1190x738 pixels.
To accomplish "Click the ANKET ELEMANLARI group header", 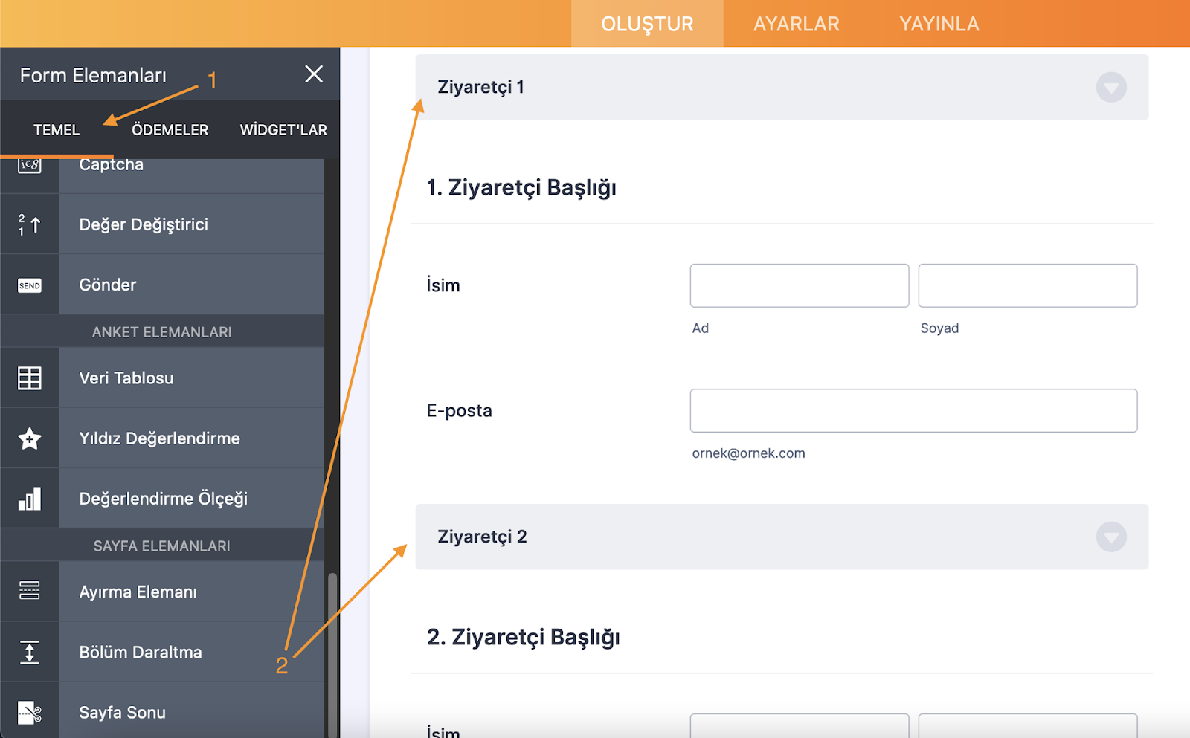I will 162,331.
